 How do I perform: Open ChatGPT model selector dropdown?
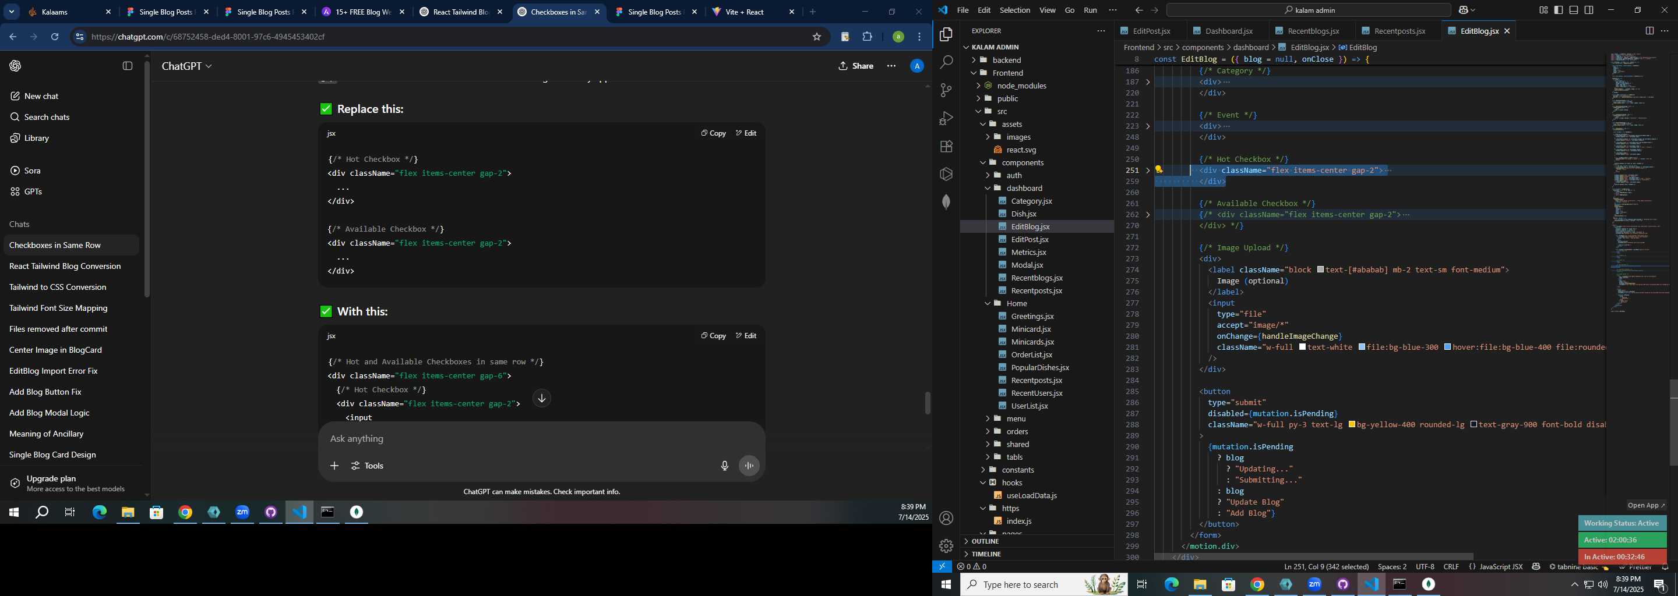187,66
